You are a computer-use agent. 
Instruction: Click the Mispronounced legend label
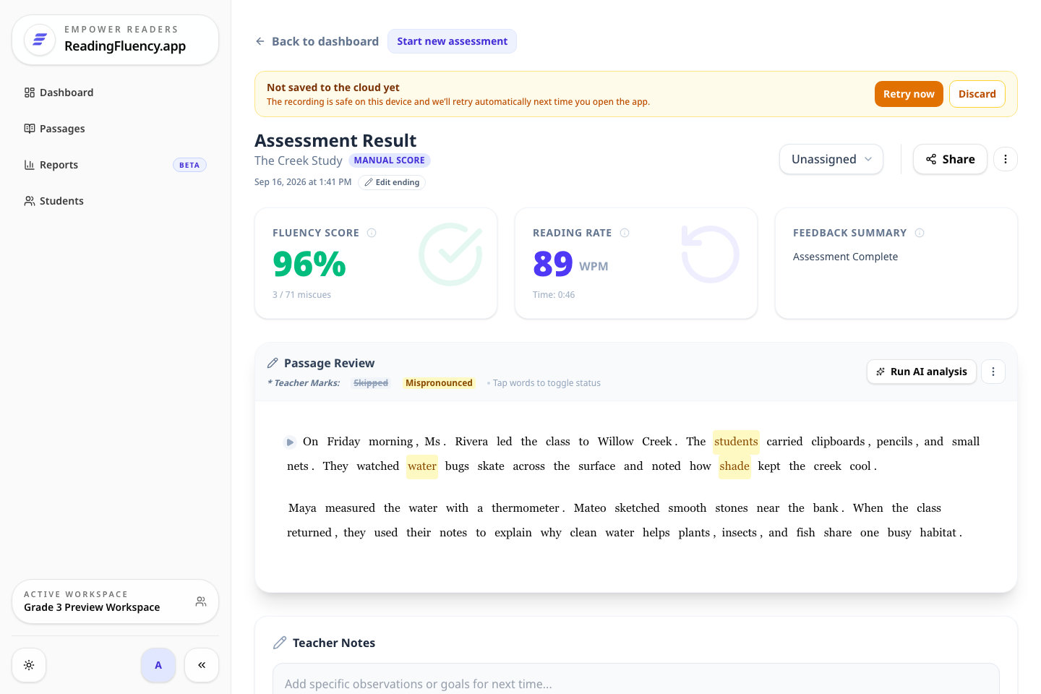[x=439, y=383]
